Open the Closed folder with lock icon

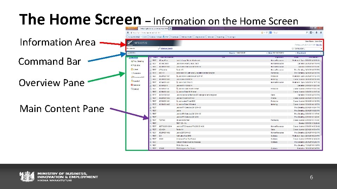click(x=134, y=69)
